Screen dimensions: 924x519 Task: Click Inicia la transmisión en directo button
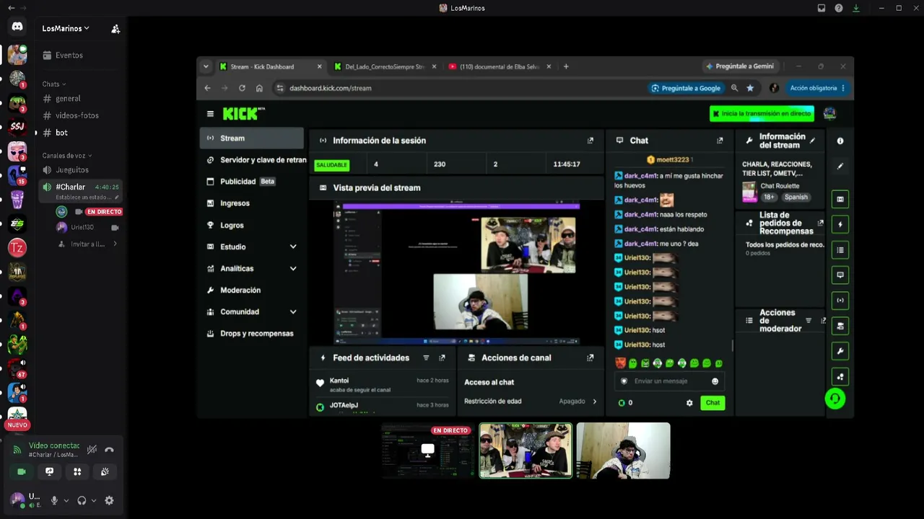tap(762, 114)
